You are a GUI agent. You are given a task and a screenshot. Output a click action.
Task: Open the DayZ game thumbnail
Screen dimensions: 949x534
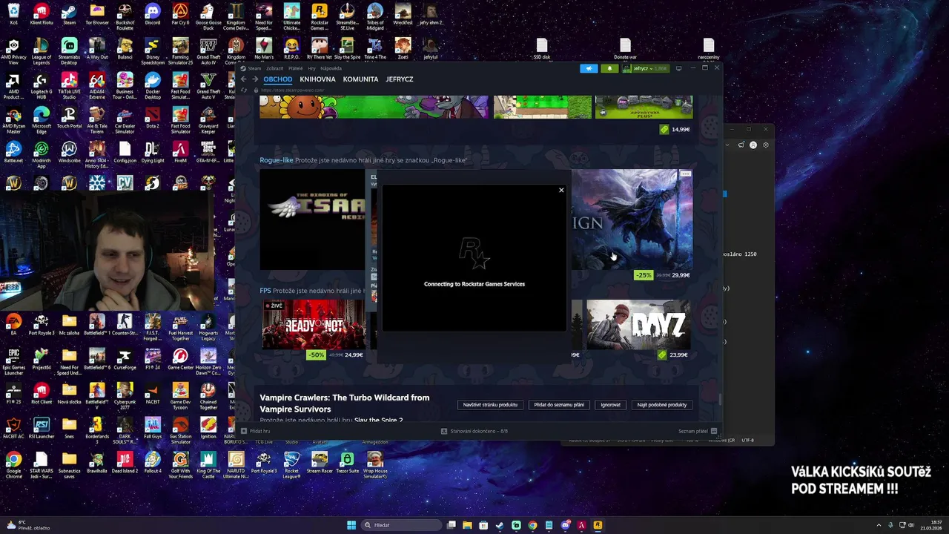(x=638, y=324)
